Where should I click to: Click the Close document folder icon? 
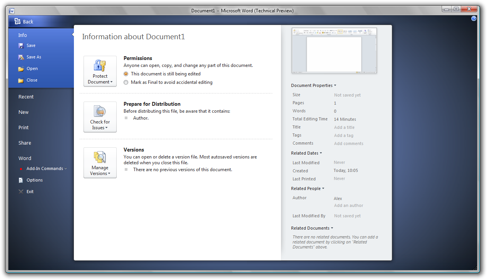tap(21, 80)
